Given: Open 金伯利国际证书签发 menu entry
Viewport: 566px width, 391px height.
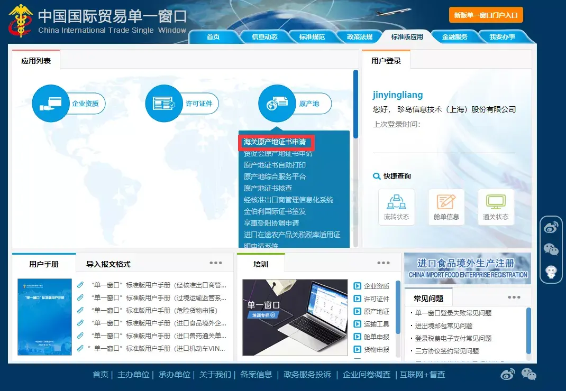Looking at the screenshot, I should pos(275,211).
